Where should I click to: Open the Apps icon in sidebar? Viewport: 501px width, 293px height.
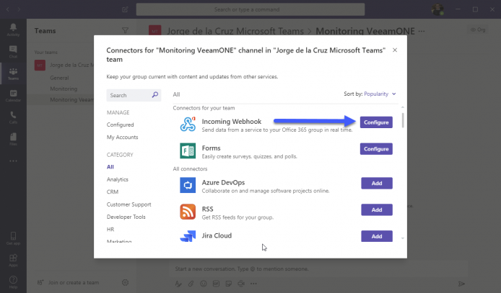13,260
